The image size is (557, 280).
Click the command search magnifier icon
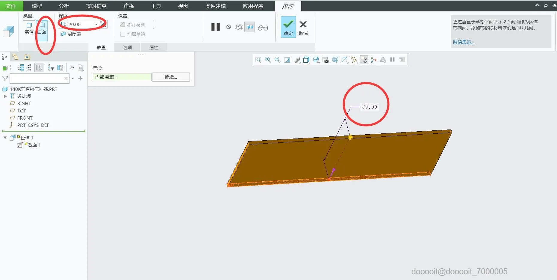[546, 5]
